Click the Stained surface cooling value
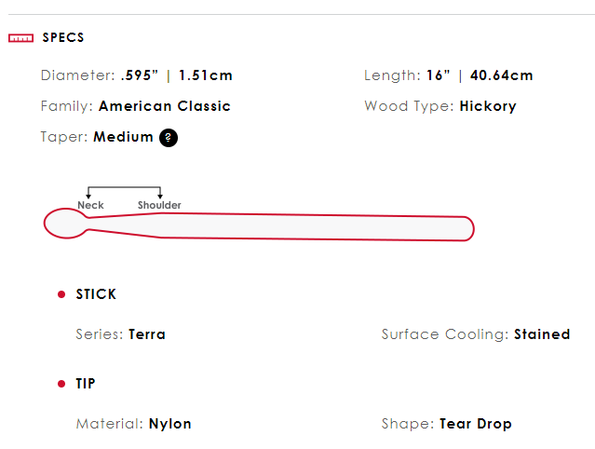 click(x=541, y=334)
